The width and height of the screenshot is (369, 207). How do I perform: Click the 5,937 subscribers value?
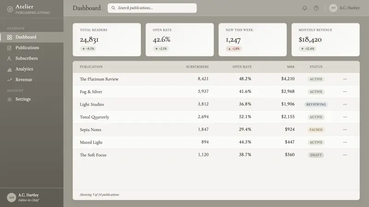(203, 92)
